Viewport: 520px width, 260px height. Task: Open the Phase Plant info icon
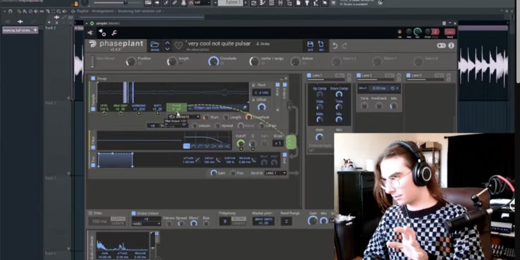451,45
